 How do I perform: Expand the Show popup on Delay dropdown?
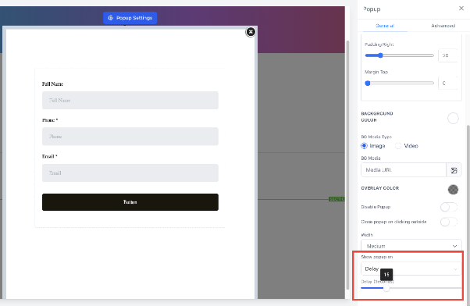tap(411, 269)
